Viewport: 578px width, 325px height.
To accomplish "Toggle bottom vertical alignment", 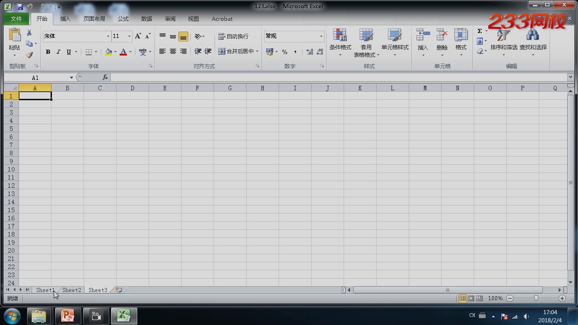I will 183,37.
